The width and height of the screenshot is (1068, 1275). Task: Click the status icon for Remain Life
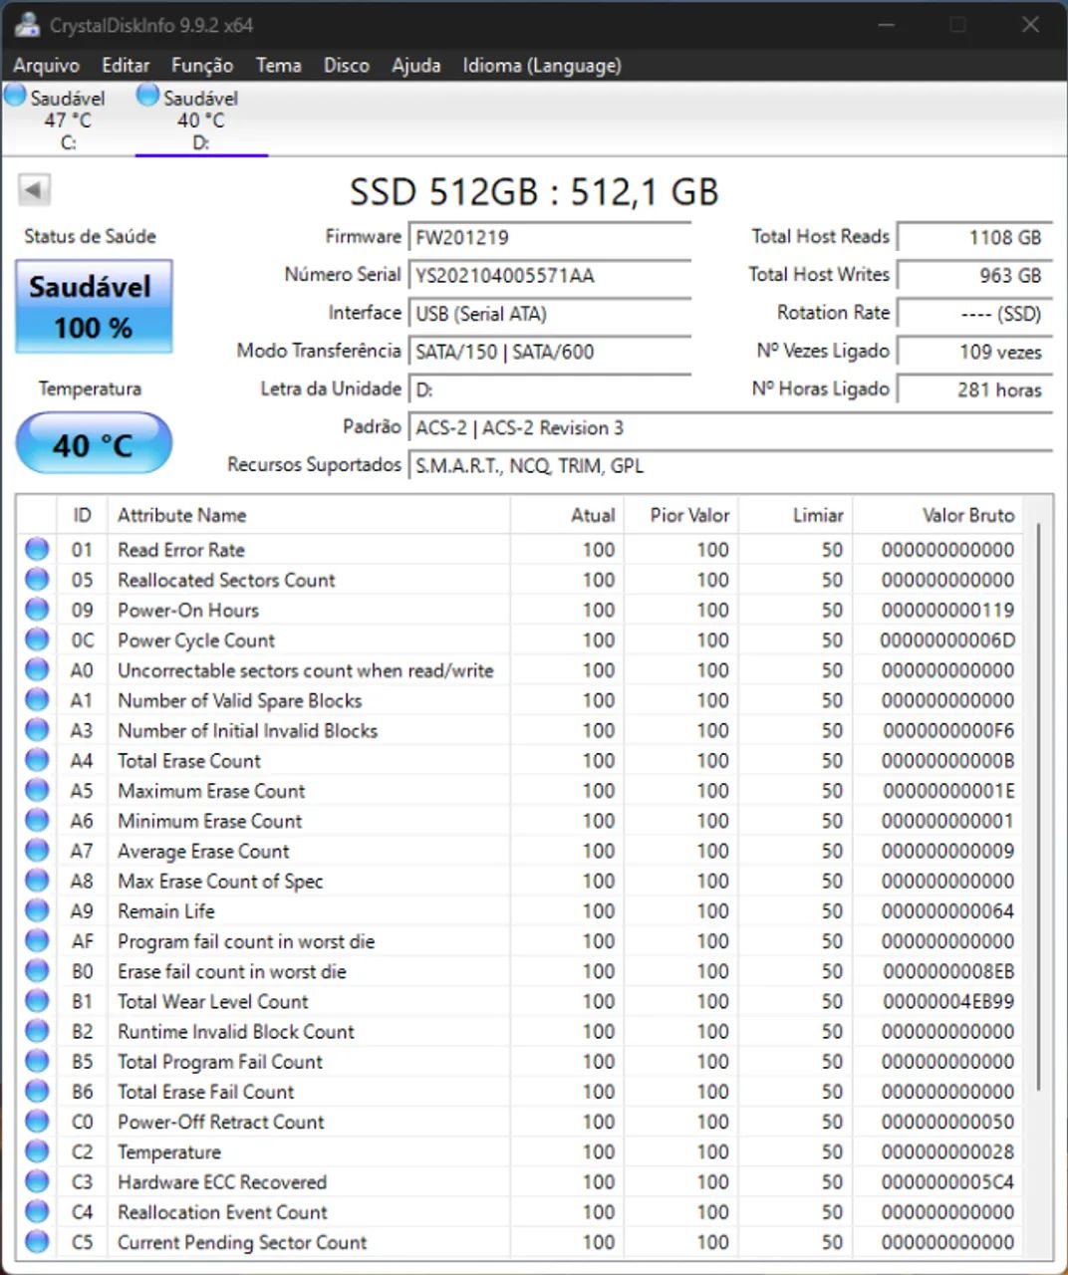[x=37, y=910]
